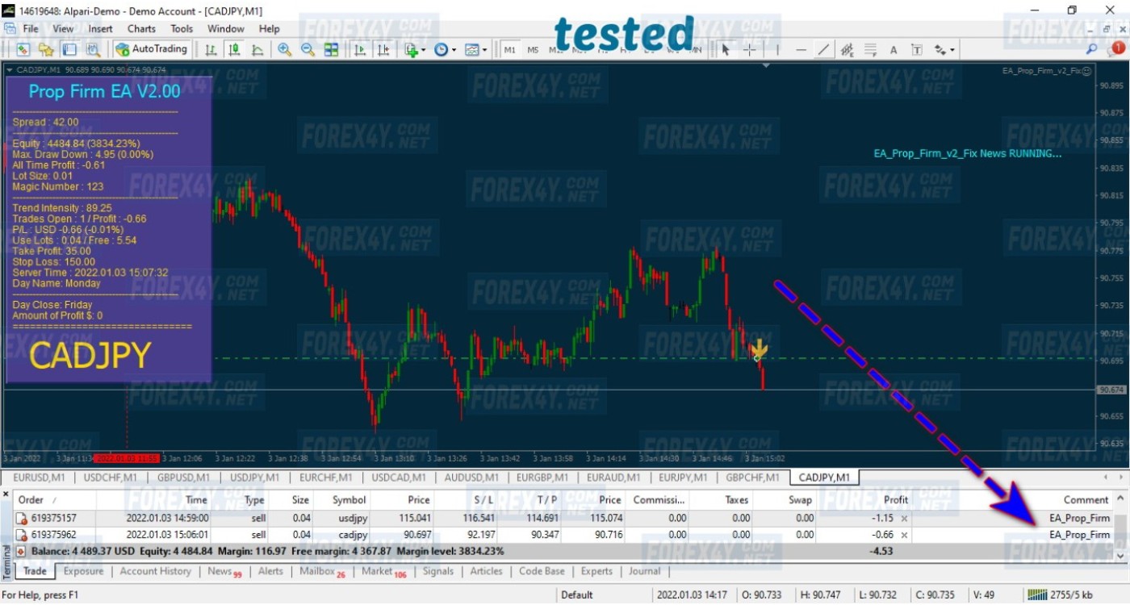Click the Zoom Out magnifier icon
Screen dimensions: 1130x605
point(308,50)
